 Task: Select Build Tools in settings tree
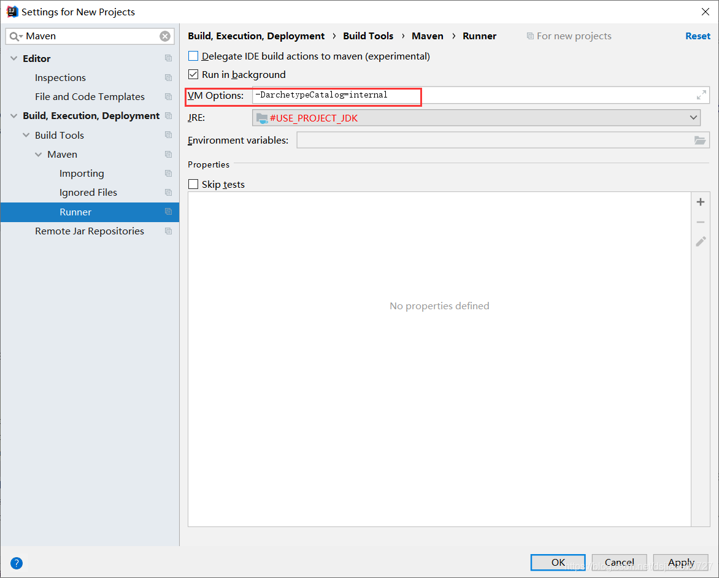59,135
